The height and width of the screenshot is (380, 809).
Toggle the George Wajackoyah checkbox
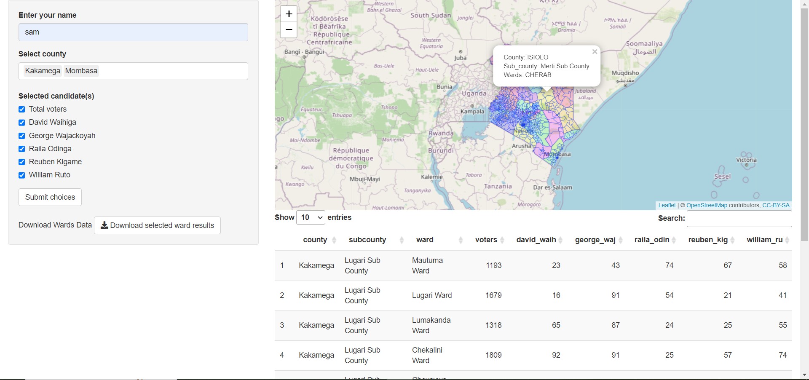click(22, 136)
